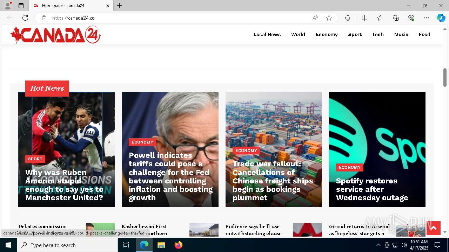Open the notification center
449x252 pixels.
pos(437,245)
